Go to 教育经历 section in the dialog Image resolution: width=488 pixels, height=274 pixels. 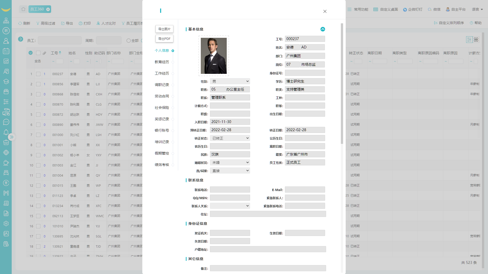(x=162, y=62)
